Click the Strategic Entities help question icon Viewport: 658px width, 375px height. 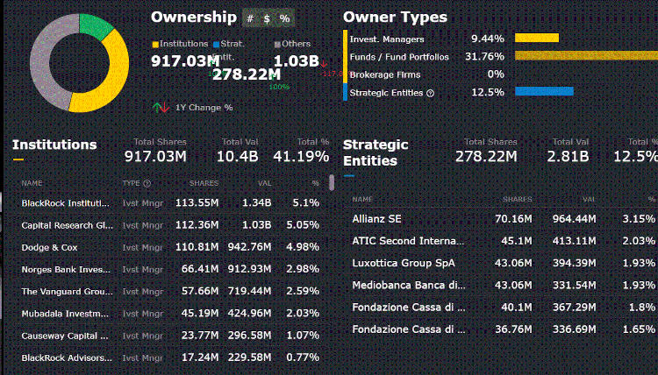430,93
